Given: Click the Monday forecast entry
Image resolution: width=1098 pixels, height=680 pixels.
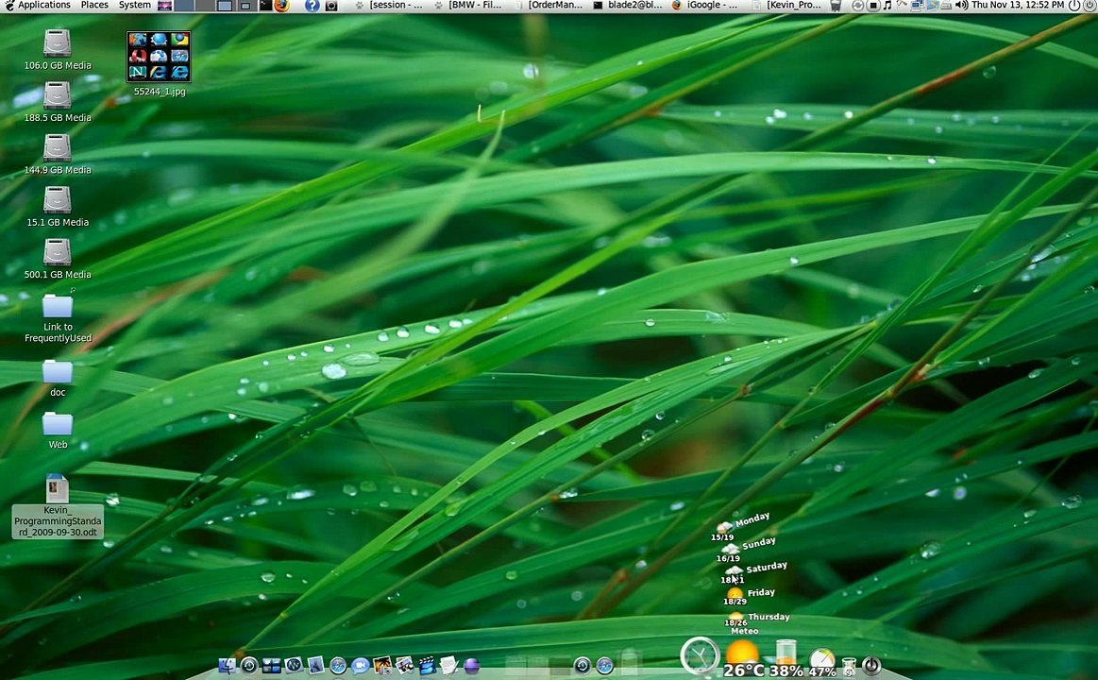Looking at the screenshot, I should pyautogui.click(x=741, y=527).
